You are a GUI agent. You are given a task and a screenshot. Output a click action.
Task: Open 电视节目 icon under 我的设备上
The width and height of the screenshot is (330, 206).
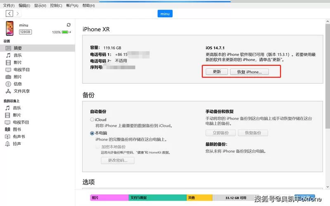point(7,122)
